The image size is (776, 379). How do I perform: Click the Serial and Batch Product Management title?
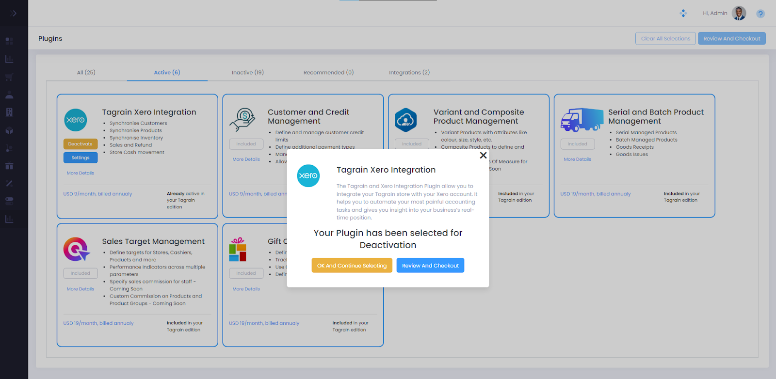pyautogui.click(x=656, y=116)
